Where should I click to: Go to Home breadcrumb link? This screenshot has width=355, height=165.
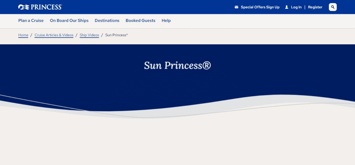click(23, 35)
